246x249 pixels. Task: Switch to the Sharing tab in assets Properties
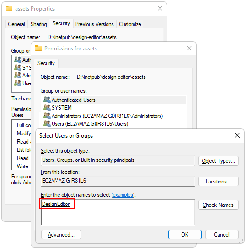click(x=38, y=24)
